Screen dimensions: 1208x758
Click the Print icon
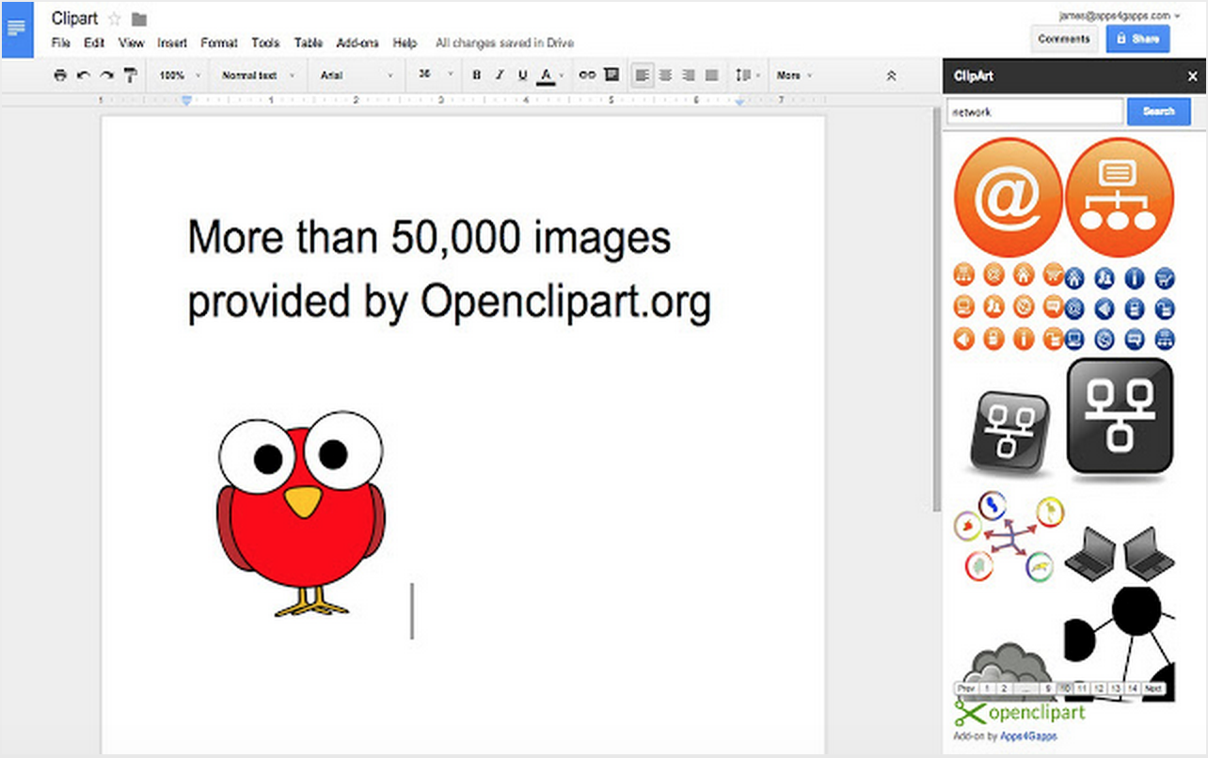tap(60, 75)
